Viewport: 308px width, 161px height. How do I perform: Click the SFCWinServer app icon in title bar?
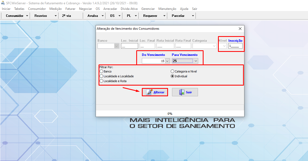coord(3,3)
